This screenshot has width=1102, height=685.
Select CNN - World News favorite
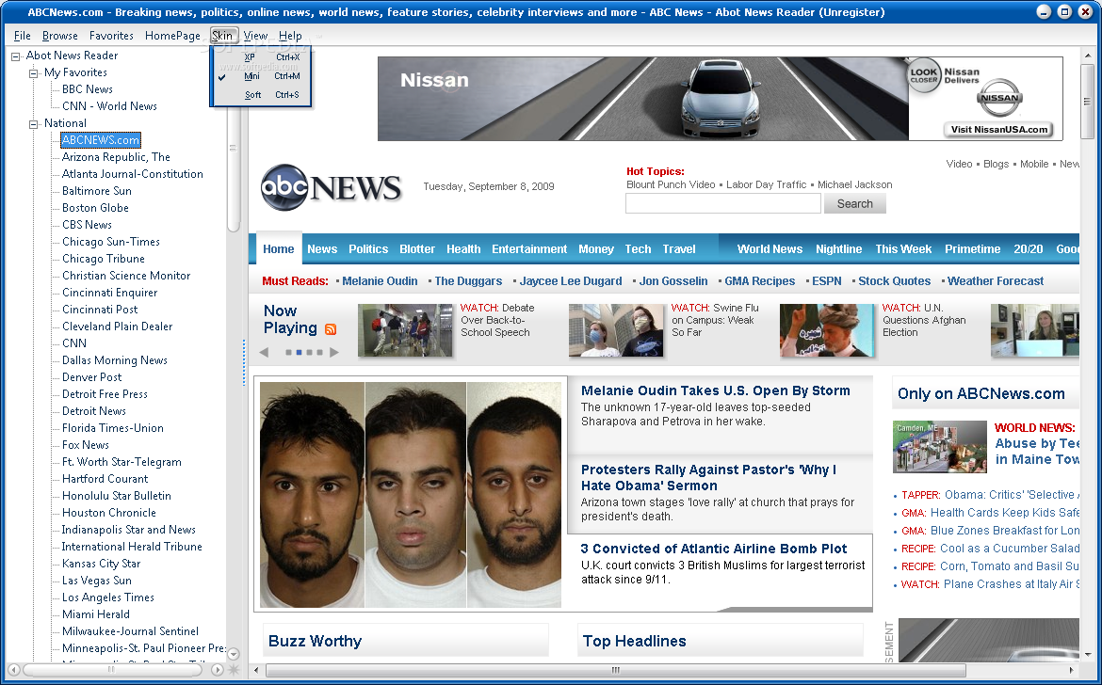point(109,106)
